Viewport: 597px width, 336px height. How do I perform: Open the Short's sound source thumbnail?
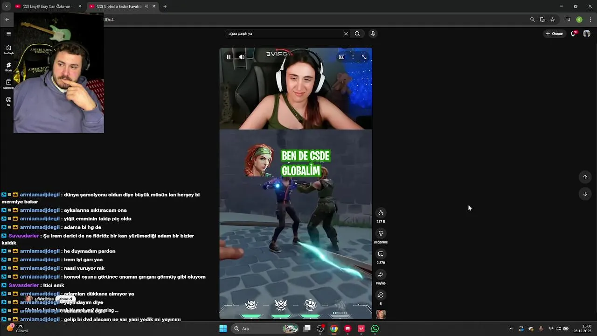381,315
